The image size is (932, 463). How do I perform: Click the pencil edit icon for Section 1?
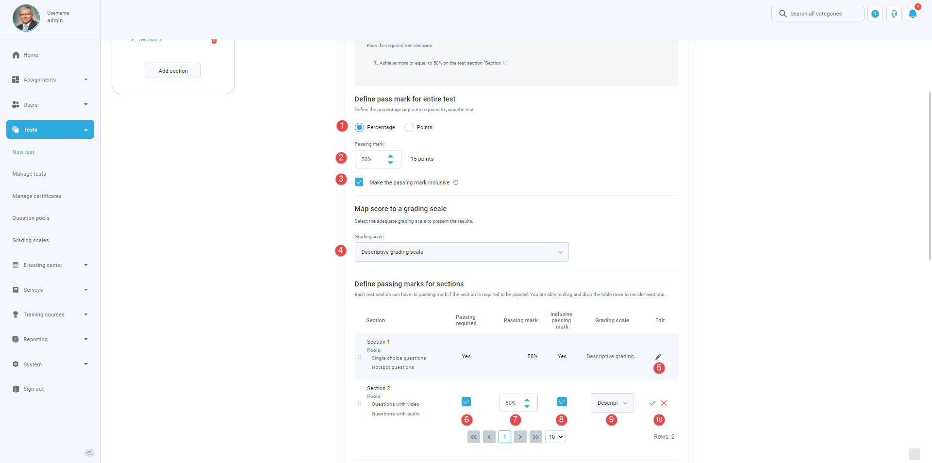(x=658, y=357)
